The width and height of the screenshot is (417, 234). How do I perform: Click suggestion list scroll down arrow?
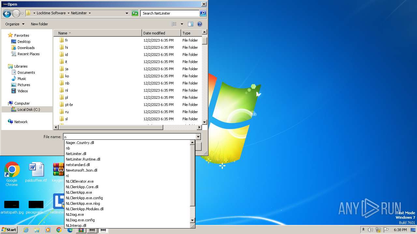[x=192, y=220]
